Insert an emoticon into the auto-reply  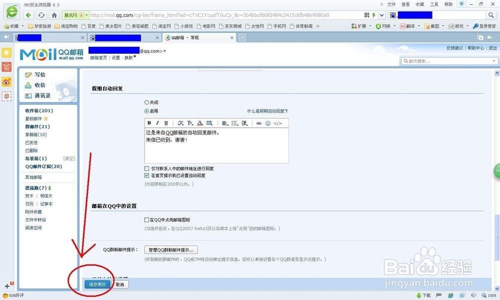(268, 123)
